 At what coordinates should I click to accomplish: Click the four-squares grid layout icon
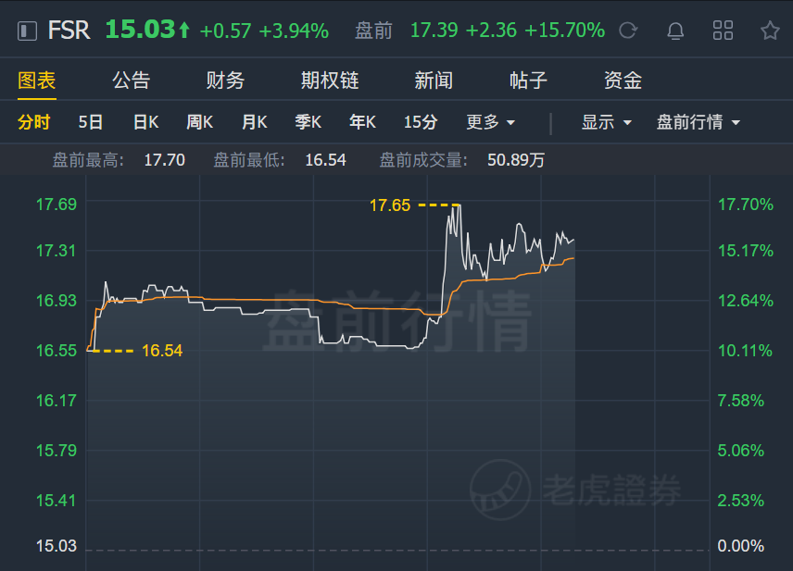click(x=723, y=31)
